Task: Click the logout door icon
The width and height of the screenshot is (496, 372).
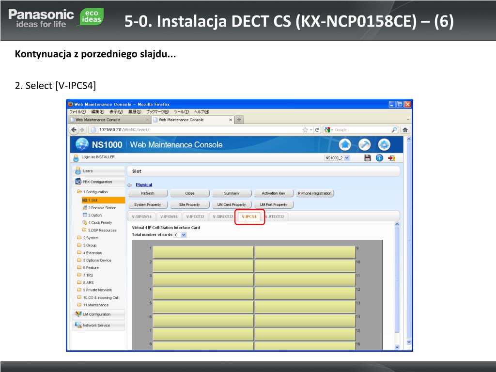Action: (x=391, y=158)
